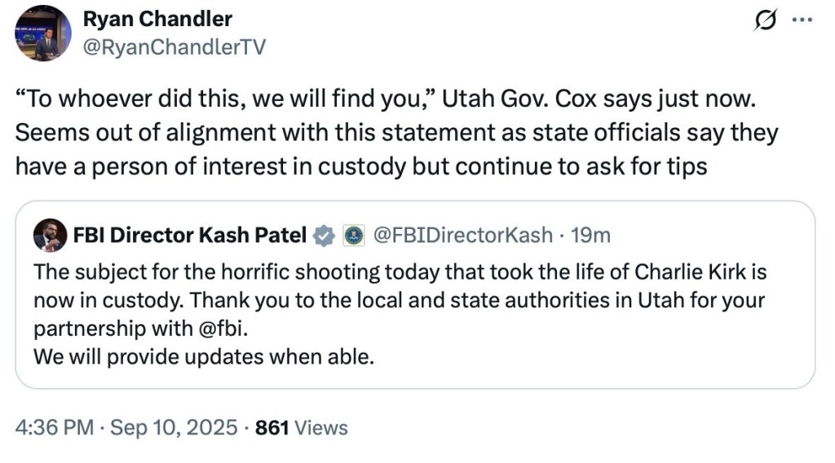Click the Views label
This screenshot has height=463, width=835.
[320, 427]
